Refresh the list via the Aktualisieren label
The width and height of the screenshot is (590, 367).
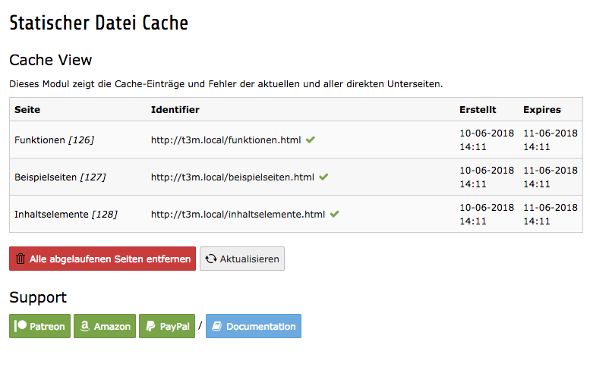250,259
